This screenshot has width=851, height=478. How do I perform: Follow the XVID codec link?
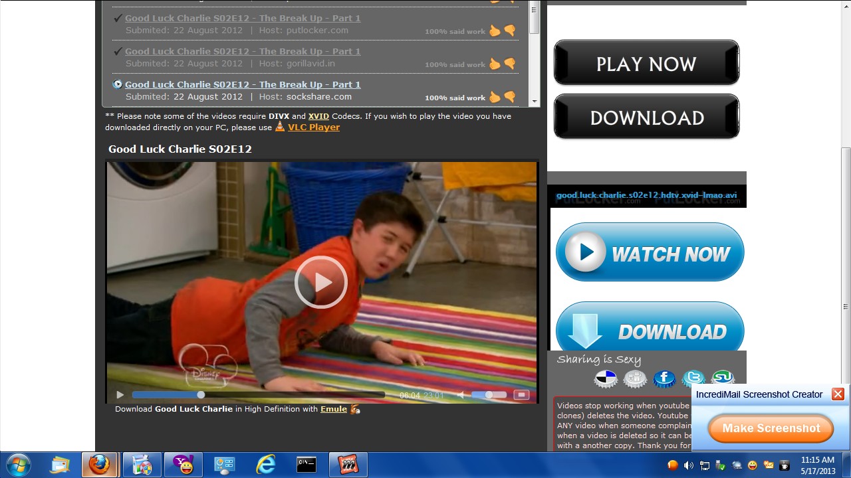coord(318,116)
